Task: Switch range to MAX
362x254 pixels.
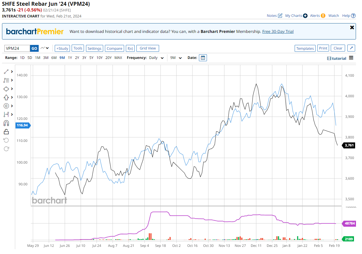Action: pos(118,58)
